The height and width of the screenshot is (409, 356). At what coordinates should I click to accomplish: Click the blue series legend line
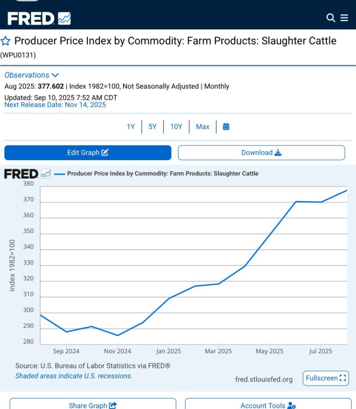point(59,174)
